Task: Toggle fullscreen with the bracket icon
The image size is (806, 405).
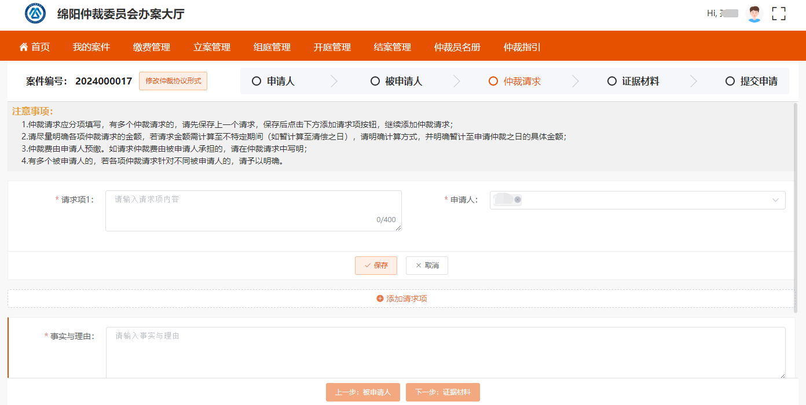Action: point(779,13)
